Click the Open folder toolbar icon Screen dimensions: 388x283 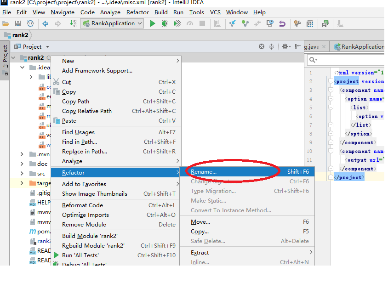point(6,24)
